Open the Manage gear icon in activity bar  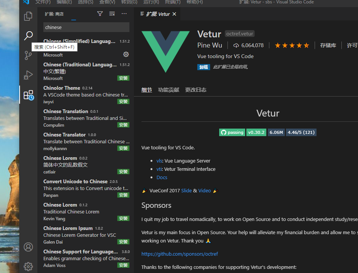click(x=28, y=266)
